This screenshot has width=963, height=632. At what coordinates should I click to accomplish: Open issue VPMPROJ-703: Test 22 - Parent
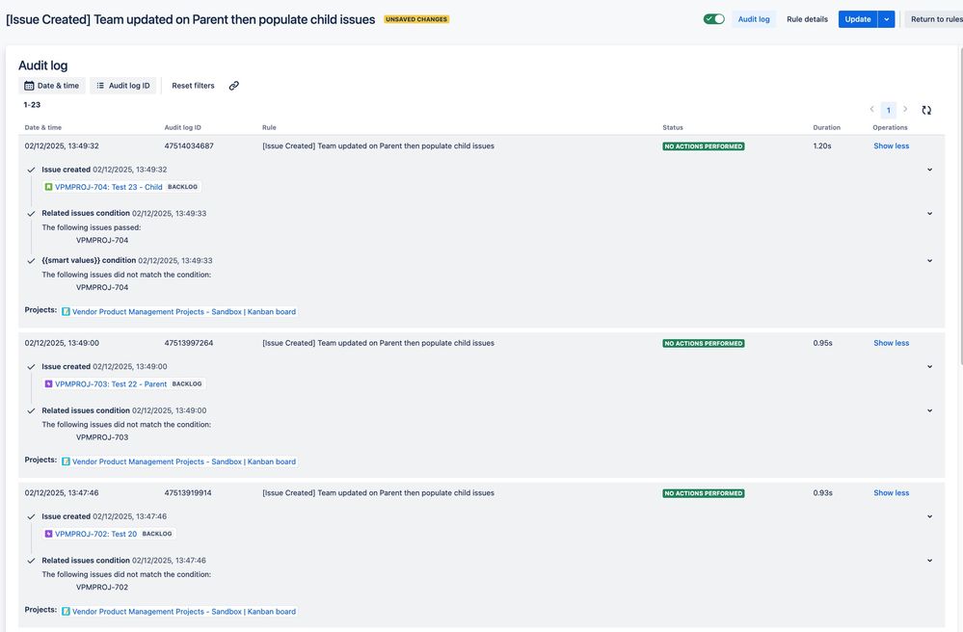click(x=110, y=383)
